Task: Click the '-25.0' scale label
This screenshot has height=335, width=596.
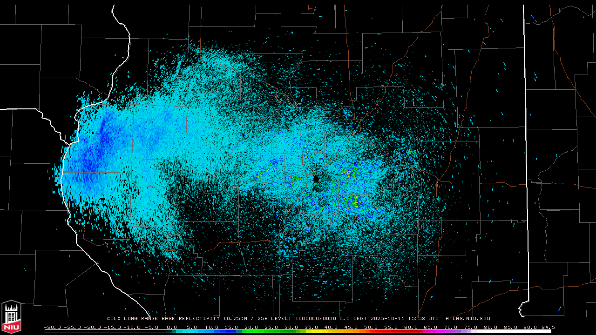Action: pyautogui.click(x=72, y=327)
